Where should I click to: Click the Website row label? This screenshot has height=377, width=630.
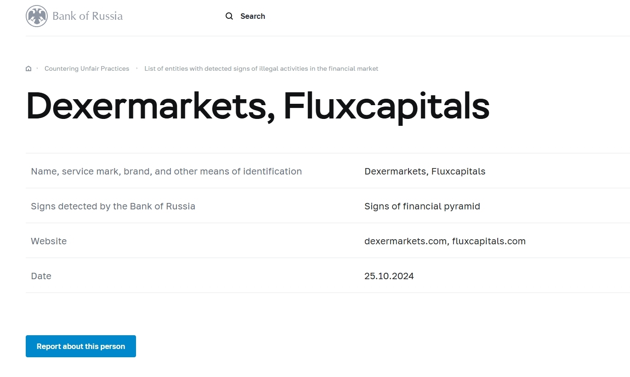(49, 241)
